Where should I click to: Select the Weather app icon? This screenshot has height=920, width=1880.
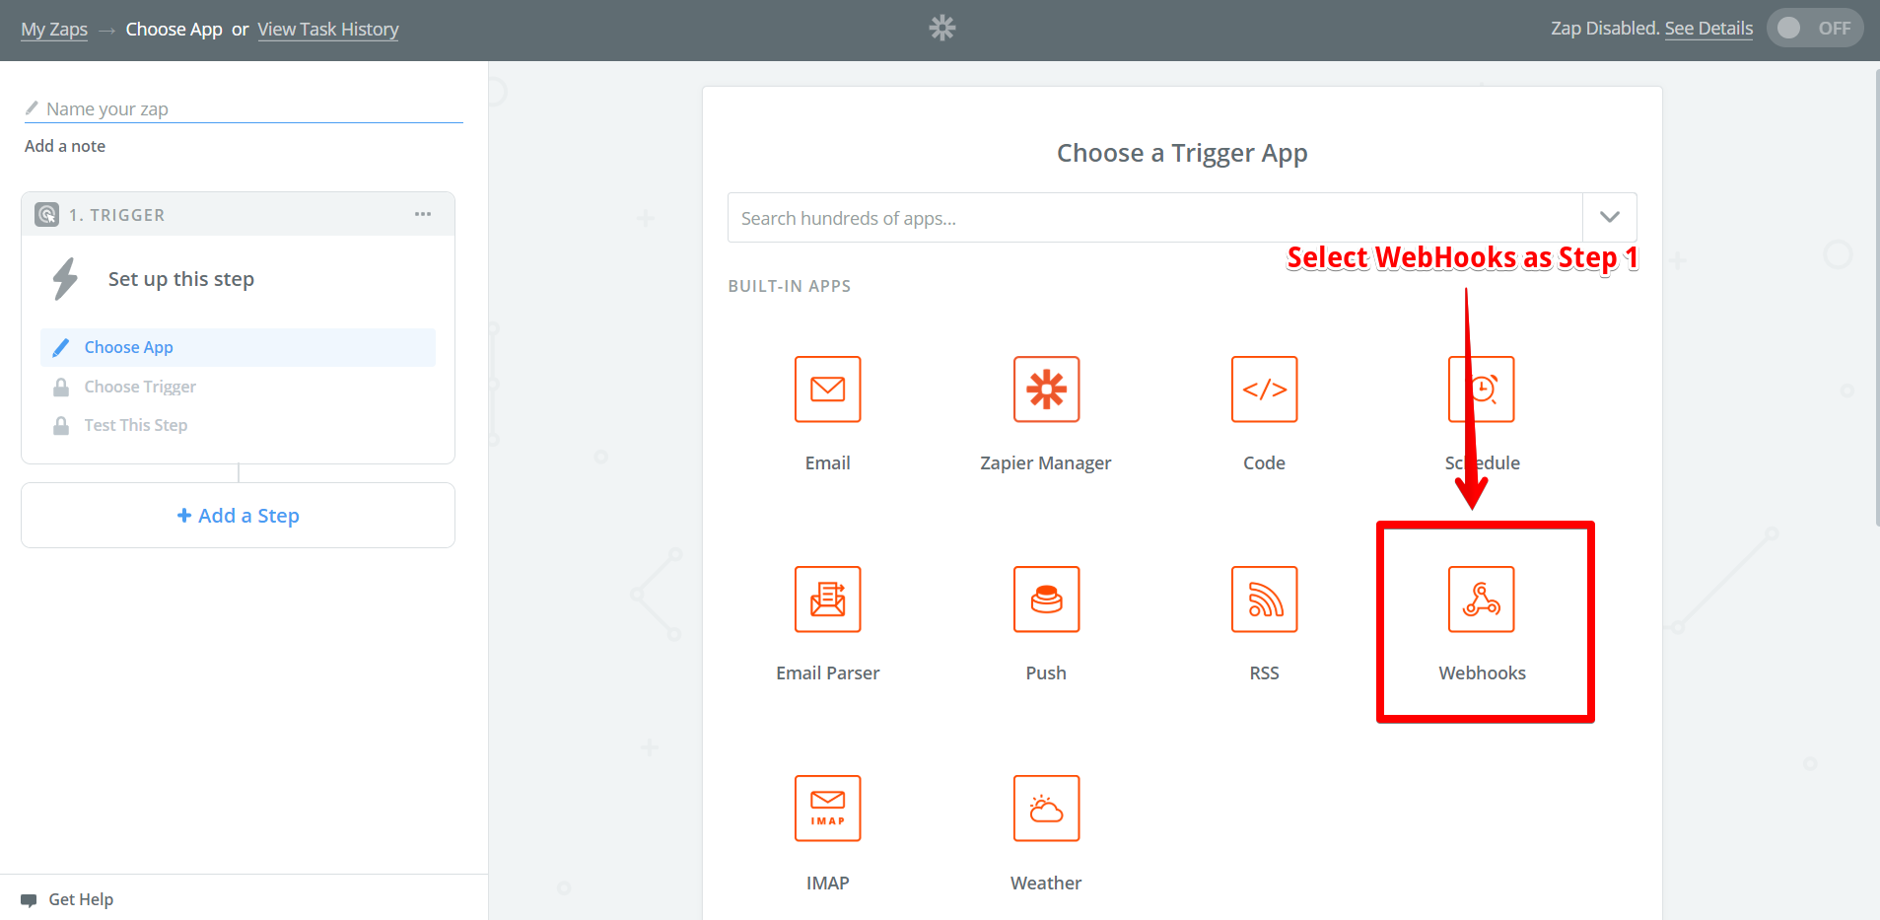(1046, 809)
